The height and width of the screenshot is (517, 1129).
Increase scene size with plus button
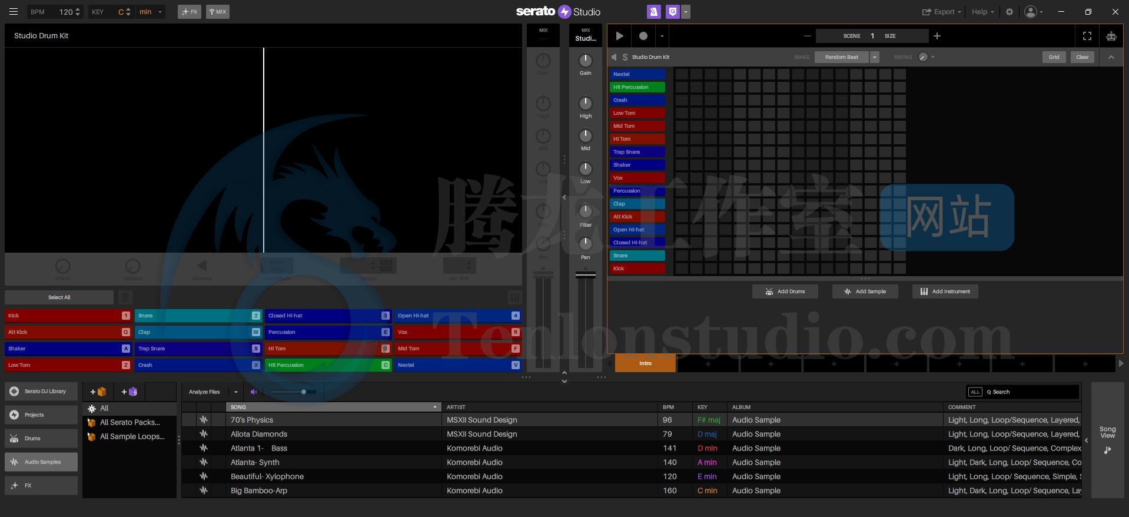coord(937,36)
